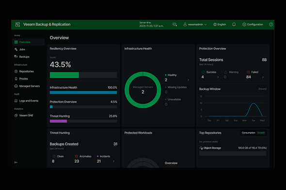
Task: Navigate to Jobs in sidebar
Action: click(x=22, y=49)
